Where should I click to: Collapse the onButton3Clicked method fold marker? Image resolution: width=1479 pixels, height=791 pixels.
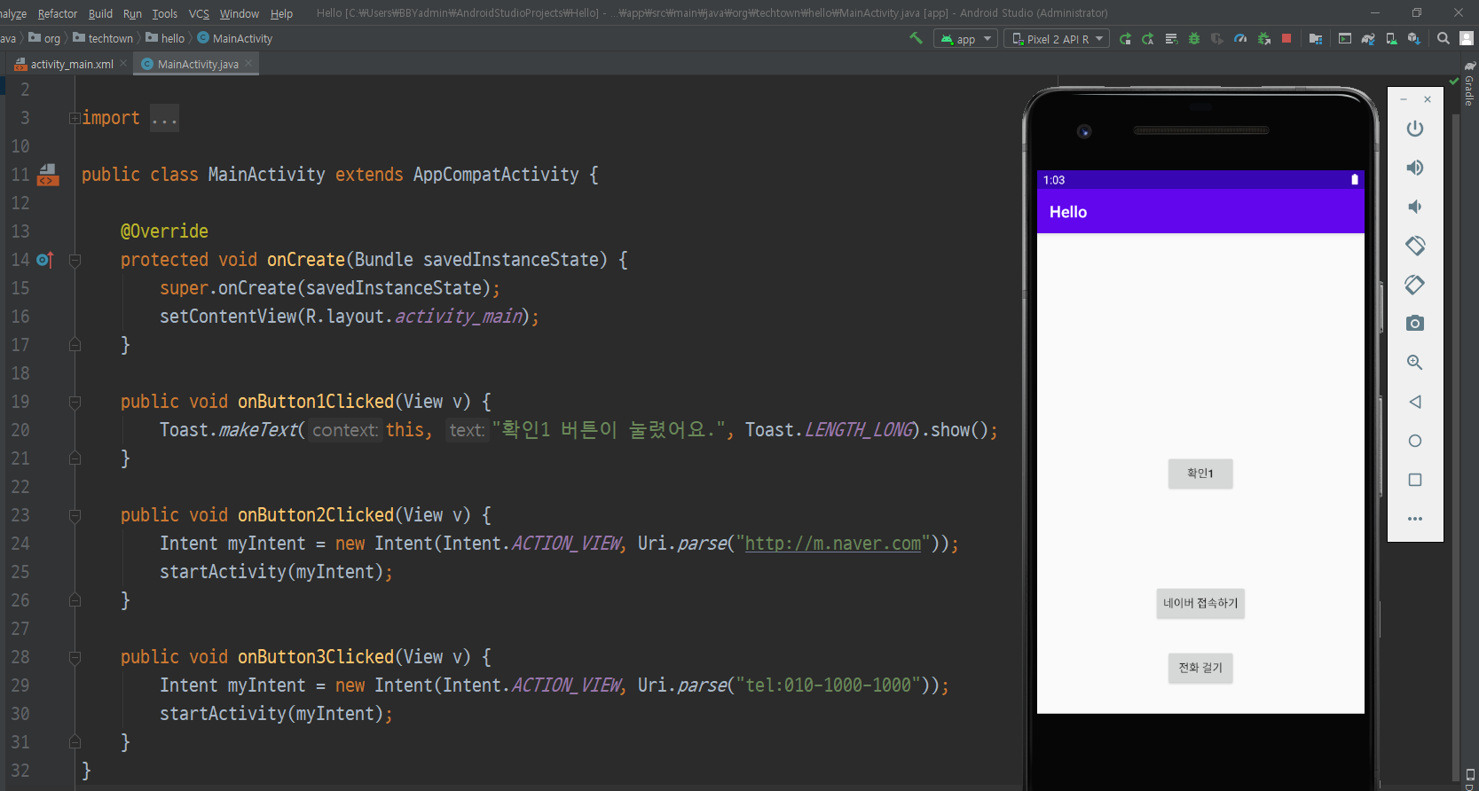click(75, 657)
